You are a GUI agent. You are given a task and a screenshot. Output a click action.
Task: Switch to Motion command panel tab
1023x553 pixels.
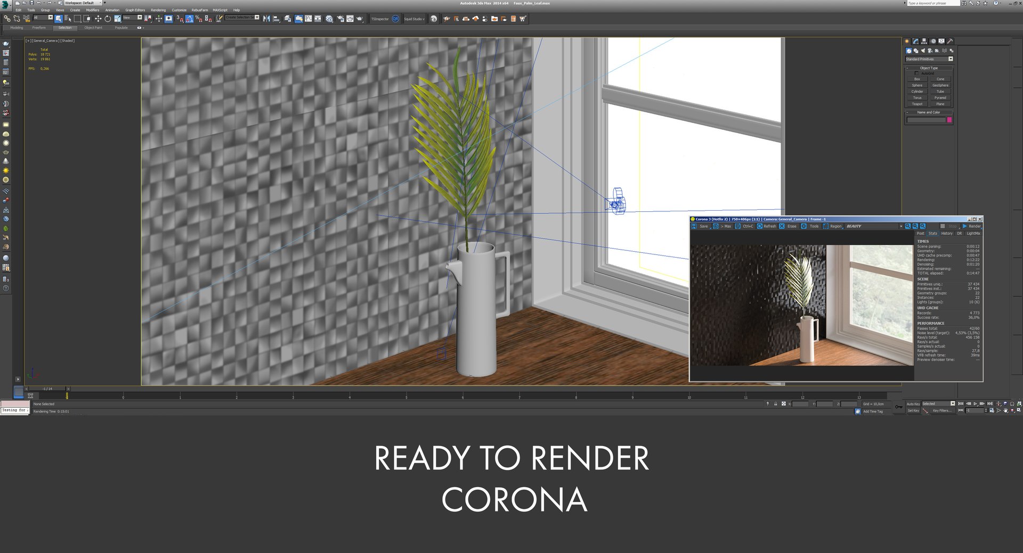pyautogui.click(x=933, y=41)
